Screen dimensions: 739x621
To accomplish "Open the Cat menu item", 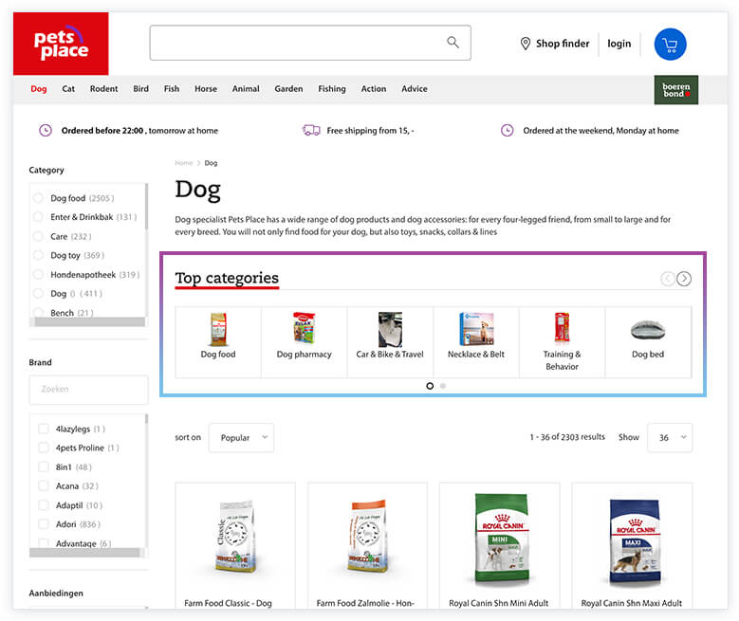I will click(x=68, y=89).
